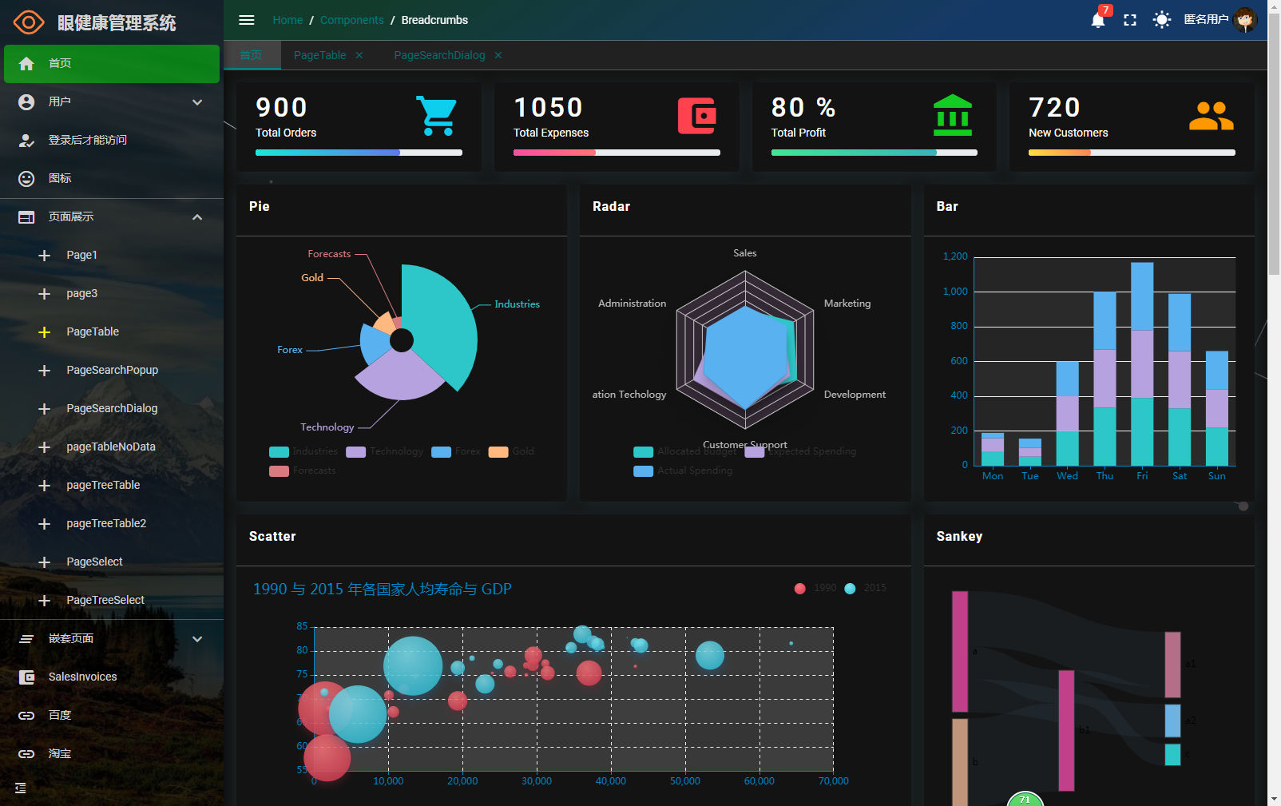This screenshot has width=1281, height=806.
Task: Toggle Allocated Budget radar legend
Action: [x=685, y=452]
